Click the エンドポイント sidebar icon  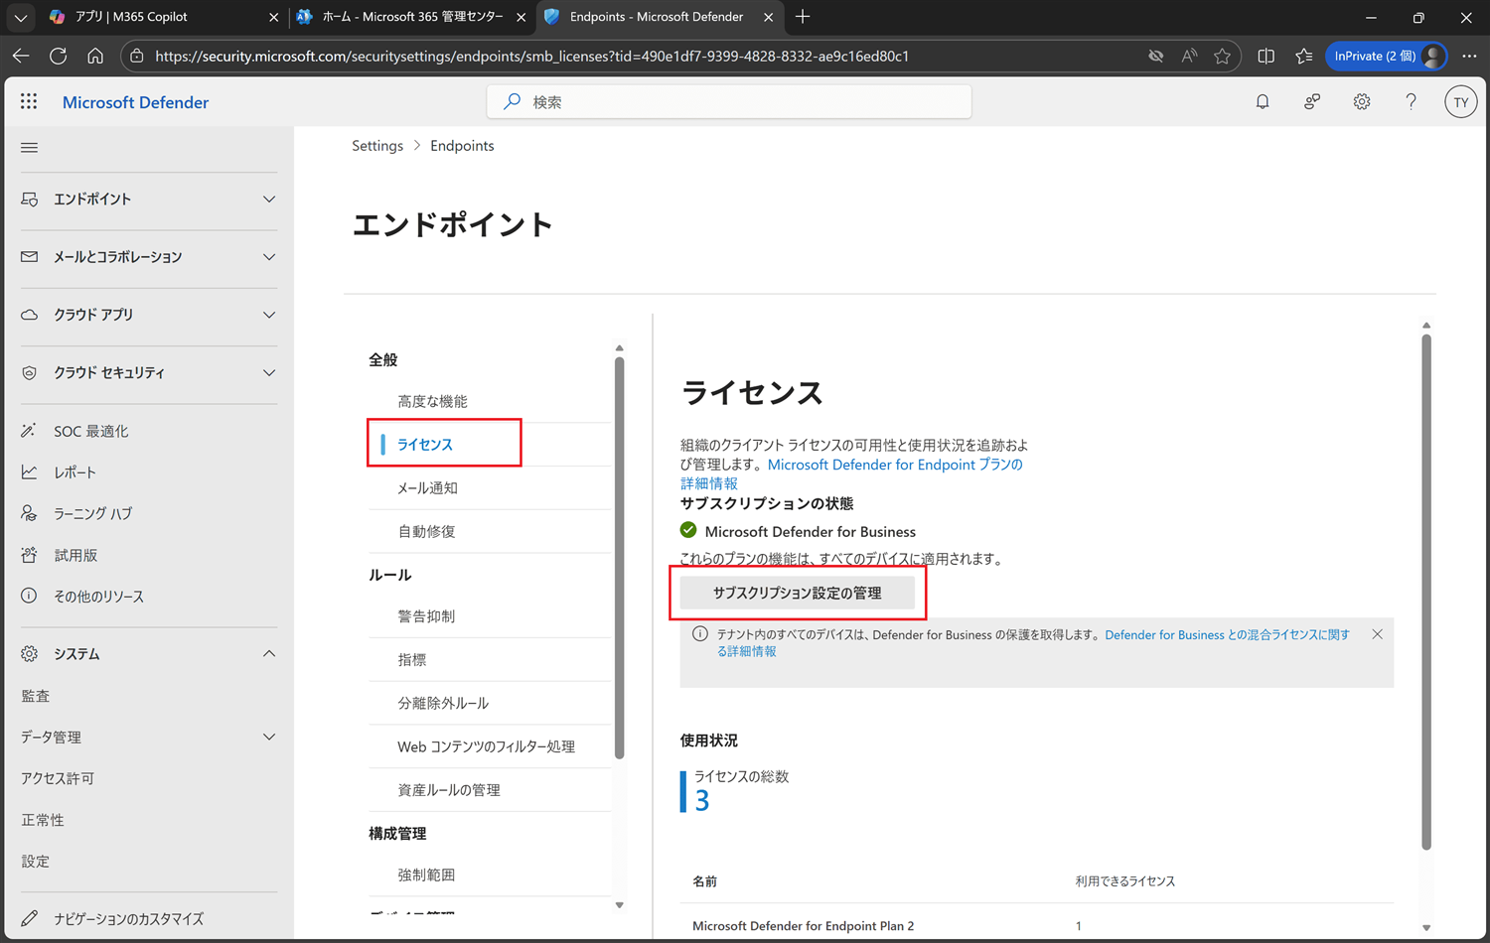30,199
